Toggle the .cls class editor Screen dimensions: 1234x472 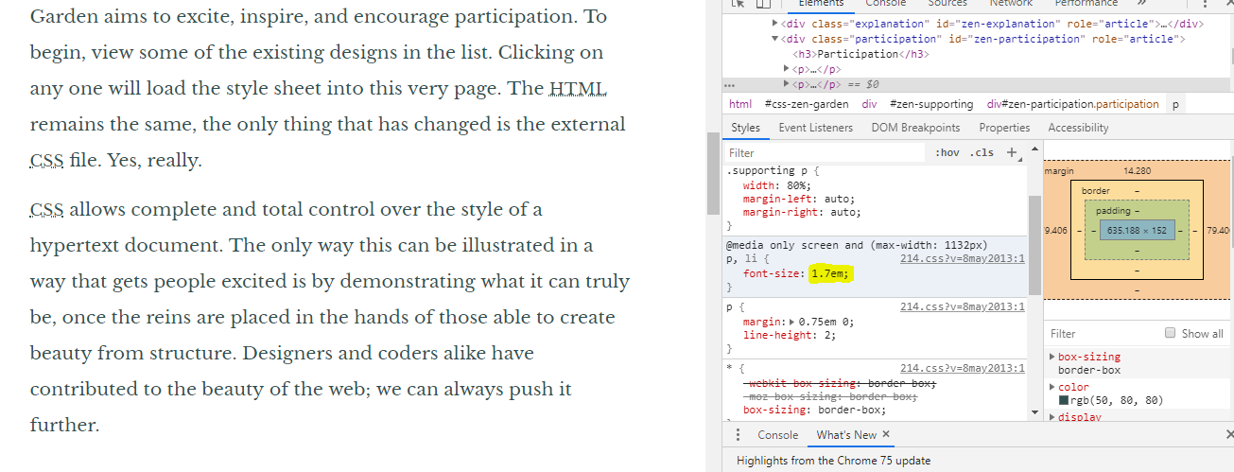[x=983, y=152]
